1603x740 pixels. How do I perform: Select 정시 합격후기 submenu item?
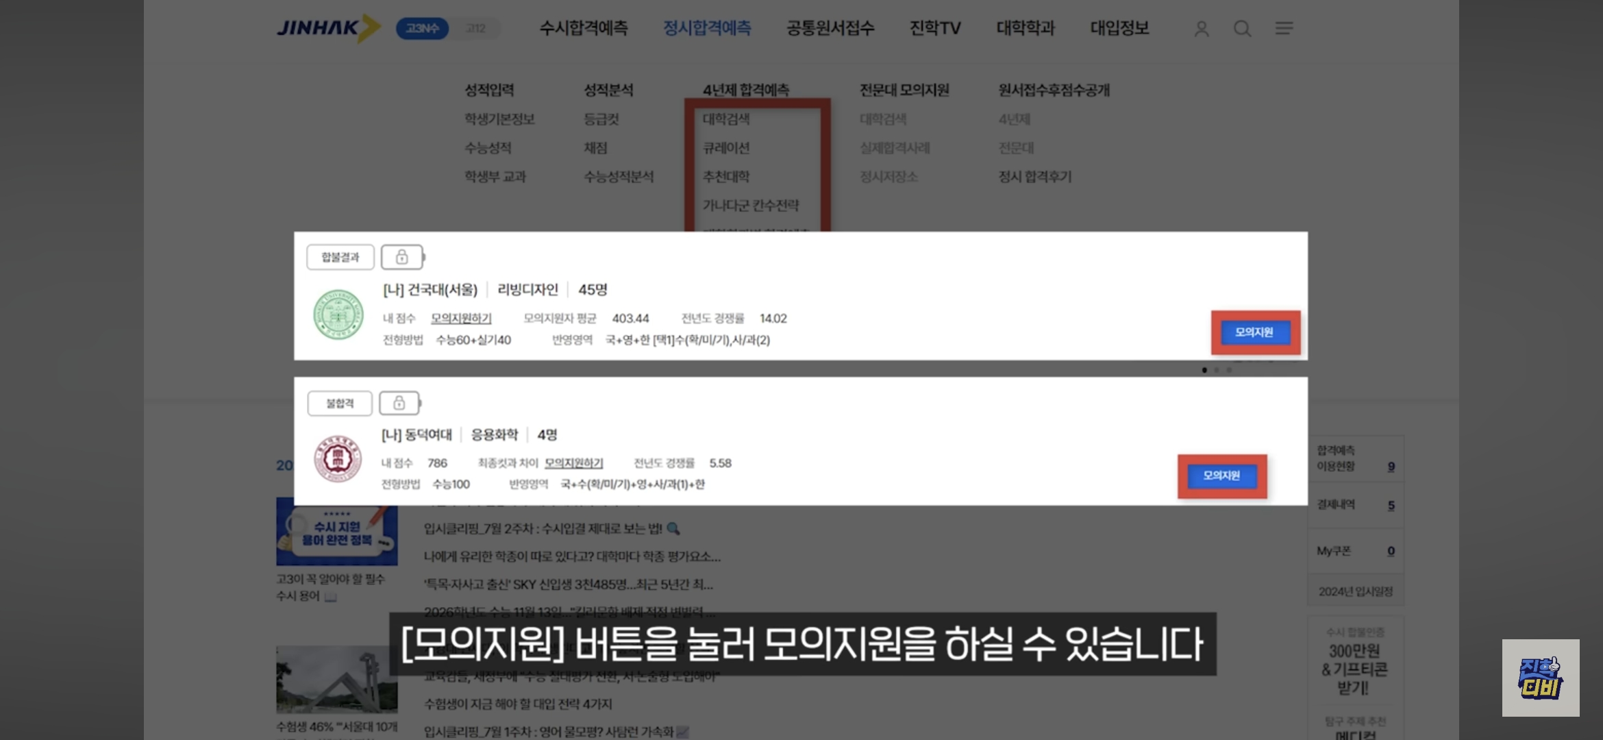tap(1035, 177)
